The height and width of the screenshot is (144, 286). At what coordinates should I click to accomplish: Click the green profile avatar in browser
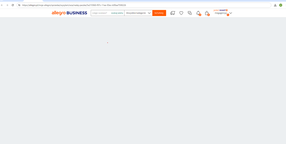(281, 5)
